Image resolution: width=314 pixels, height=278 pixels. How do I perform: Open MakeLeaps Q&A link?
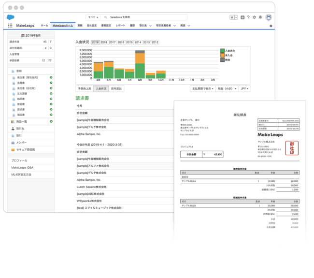tap(22, 167)
